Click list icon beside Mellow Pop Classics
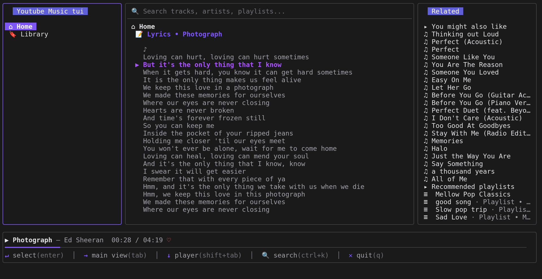Image resolution: width=542 pixels, height=279 pixels. [x=426, y=194]
